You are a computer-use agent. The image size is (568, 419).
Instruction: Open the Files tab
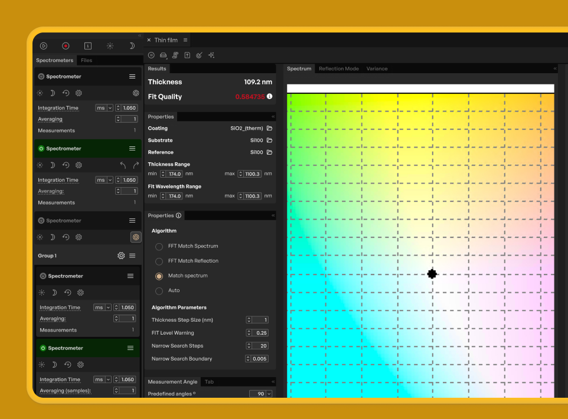(x=86, y=60)
